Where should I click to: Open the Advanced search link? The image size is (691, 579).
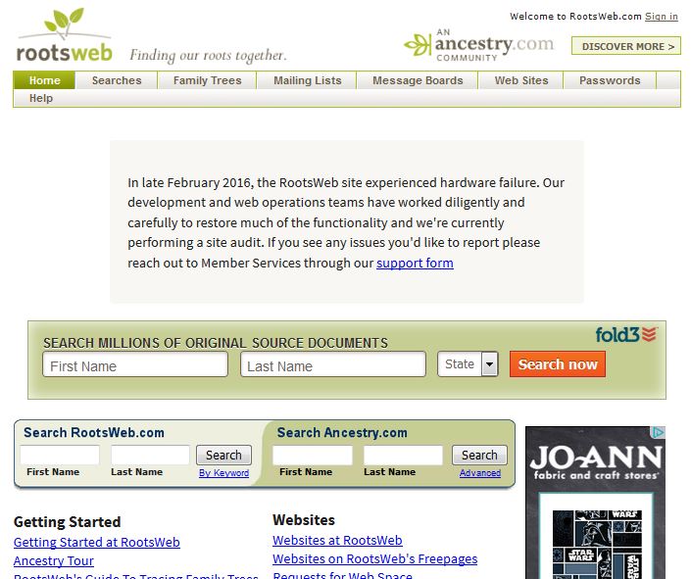click(x=480, y=473)
